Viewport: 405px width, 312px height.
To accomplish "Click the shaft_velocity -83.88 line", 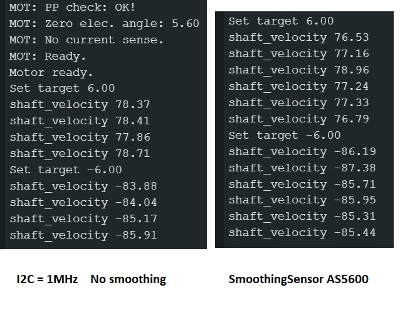I will [x=83, y=186].
